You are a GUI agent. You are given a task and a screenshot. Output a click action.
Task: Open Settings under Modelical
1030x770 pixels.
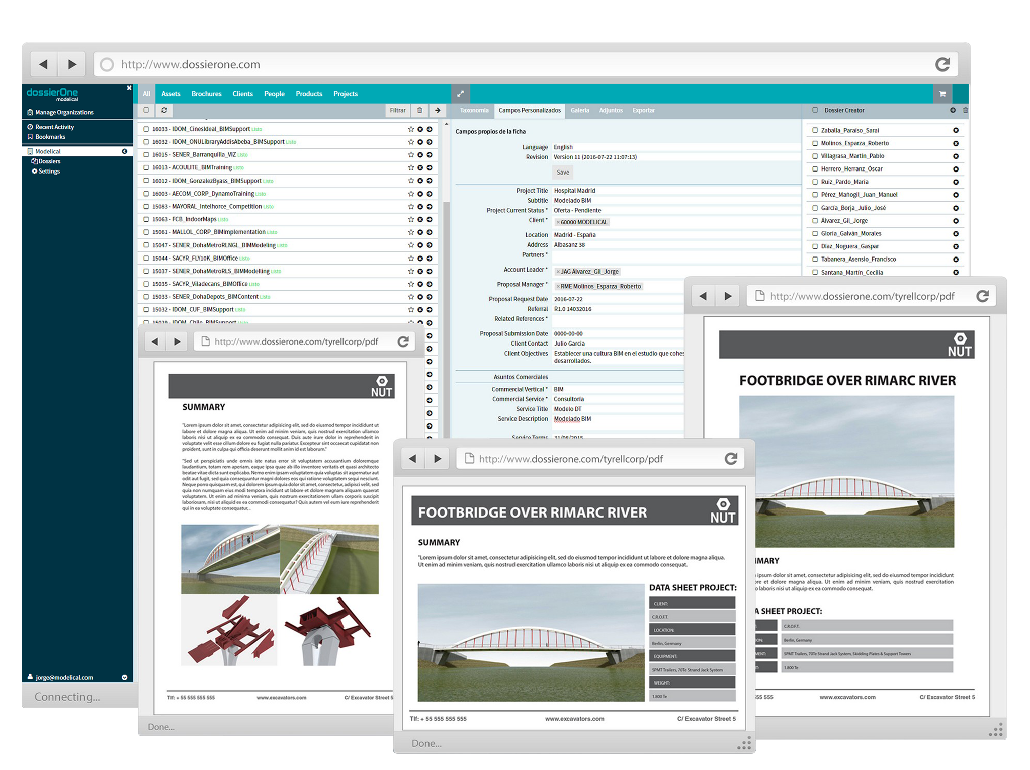pyautogui.click(x=46, y=171)
